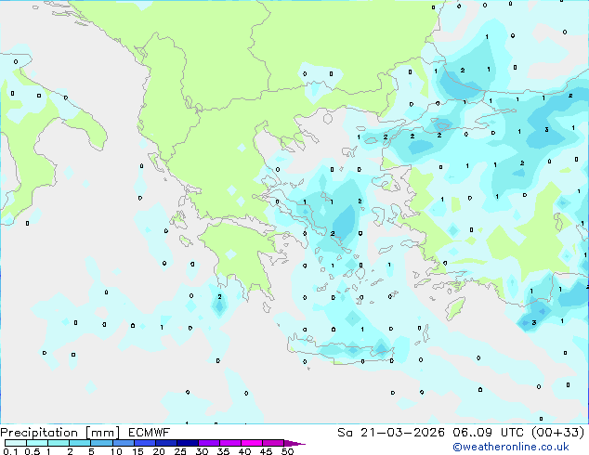Select the purple arrow at legend end

point(294,443)
